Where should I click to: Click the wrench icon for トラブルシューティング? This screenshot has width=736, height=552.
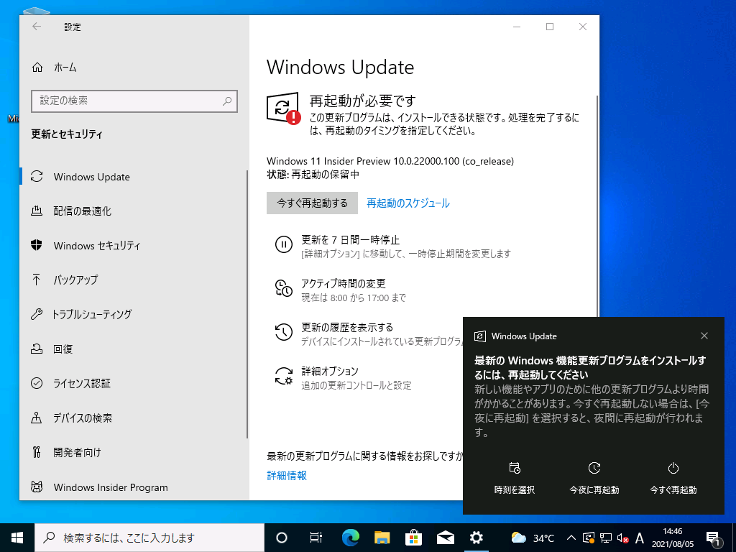coord(37,314)
